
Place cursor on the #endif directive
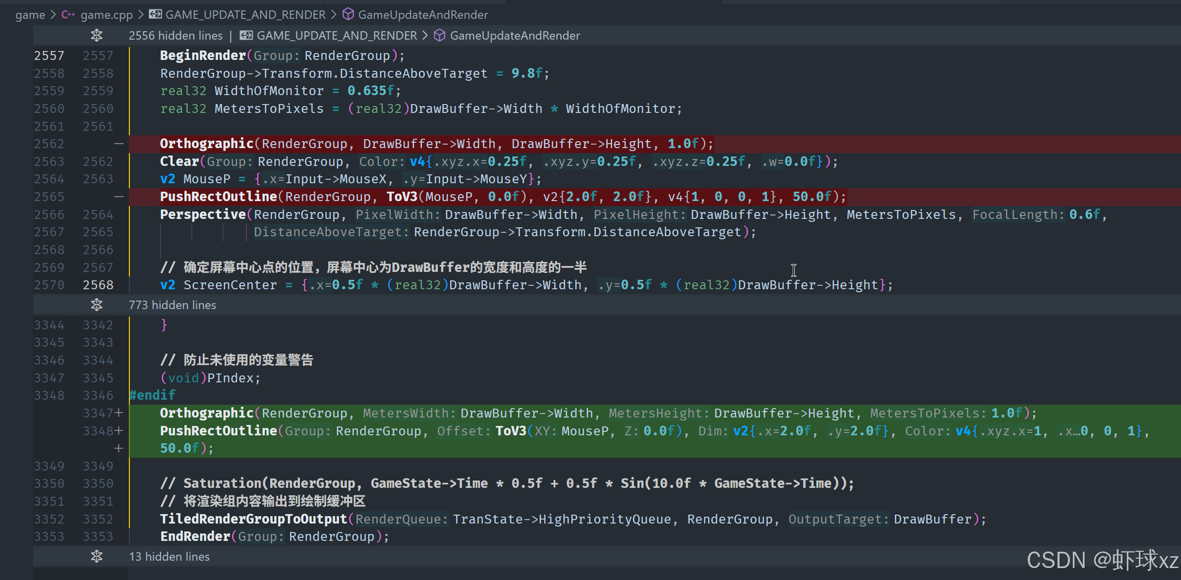[152, 395]
